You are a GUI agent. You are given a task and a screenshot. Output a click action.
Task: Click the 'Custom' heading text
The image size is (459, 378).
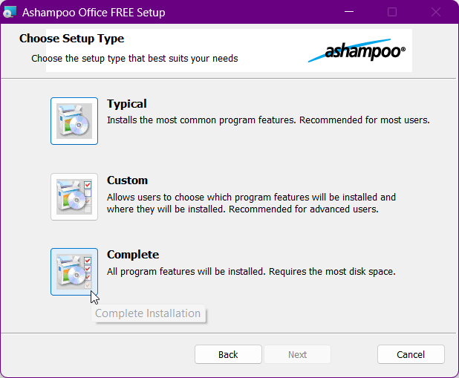point(127,180)
